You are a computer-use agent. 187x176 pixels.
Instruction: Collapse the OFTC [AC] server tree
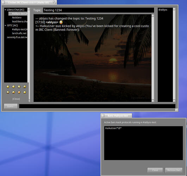click(x=5, y=25)
